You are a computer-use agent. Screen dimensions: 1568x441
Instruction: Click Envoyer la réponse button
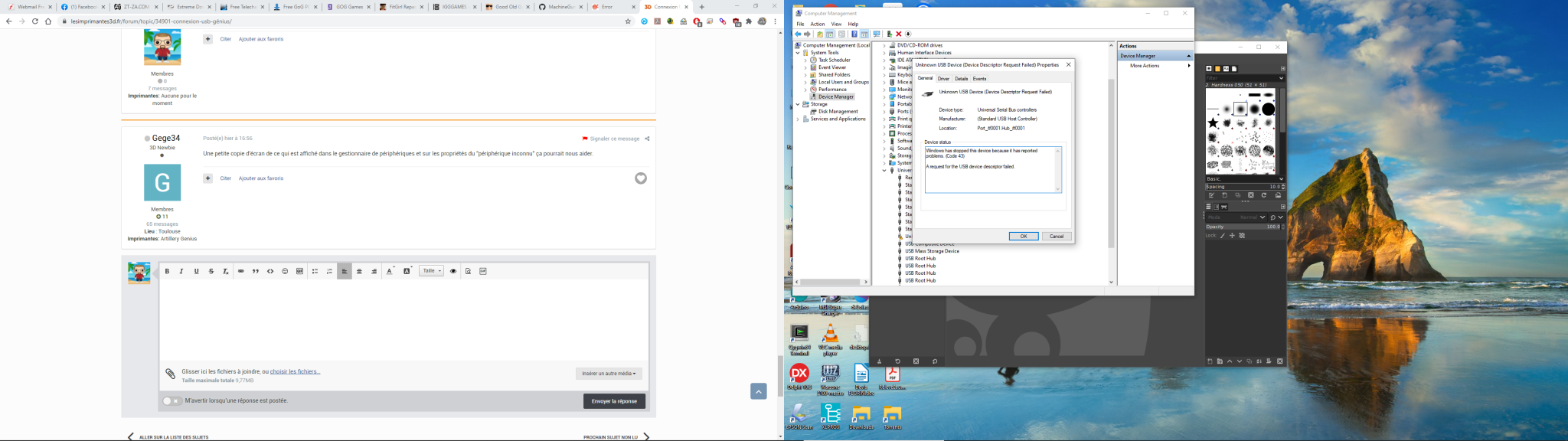[x=614, y=401]
